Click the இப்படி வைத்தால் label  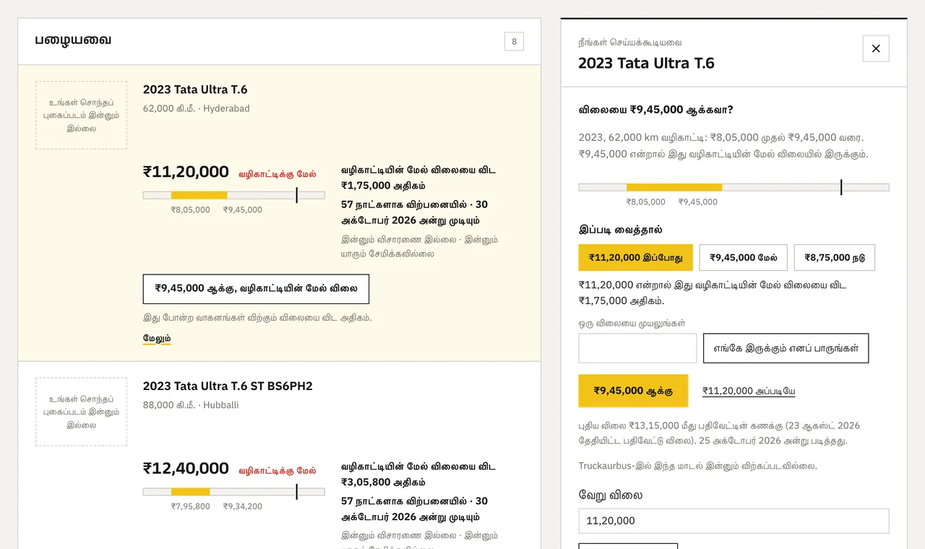coord(621,230)
